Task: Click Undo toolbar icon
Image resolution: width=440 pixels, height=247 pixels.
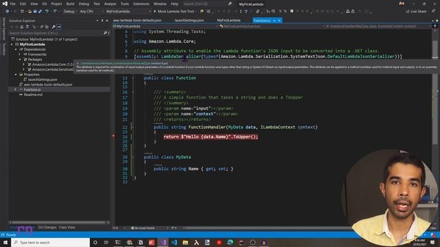Action: pyautogui.click(x=47, y=12)
